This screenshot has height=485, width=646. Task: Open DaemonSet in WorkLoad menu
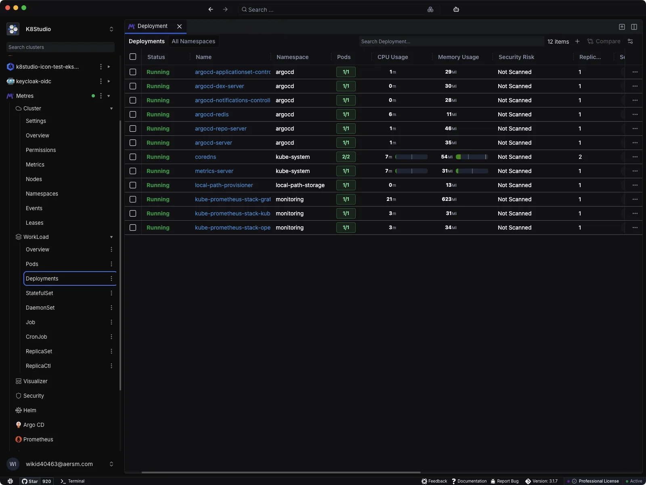pos(40,308)
